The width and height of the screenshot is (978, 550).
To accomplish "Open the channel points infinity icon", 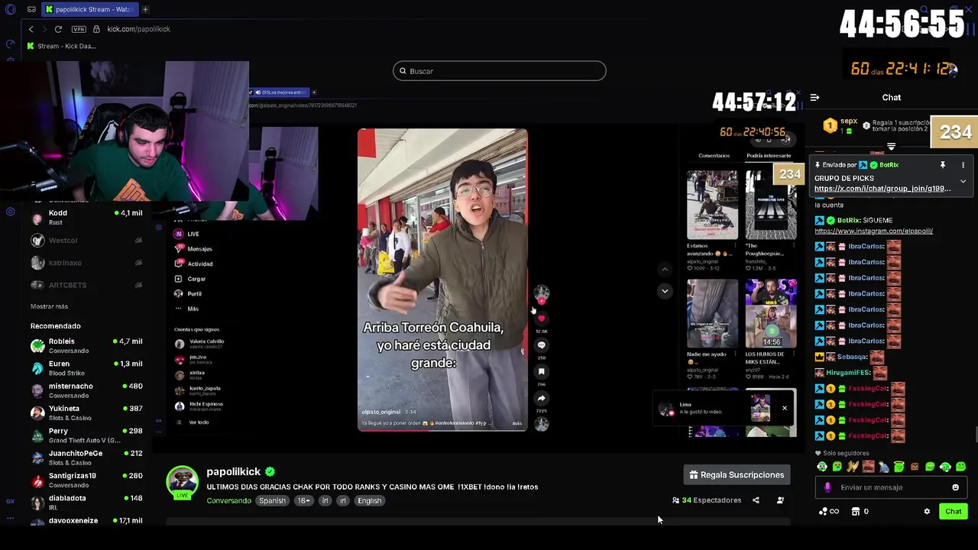I will point(828,512).
